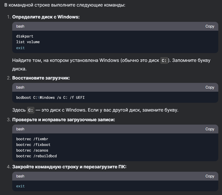The width and height of the screenshot is (222, 195).
Task: Click the text 'Запомните букву диска.'
Action: coord(111,65)
